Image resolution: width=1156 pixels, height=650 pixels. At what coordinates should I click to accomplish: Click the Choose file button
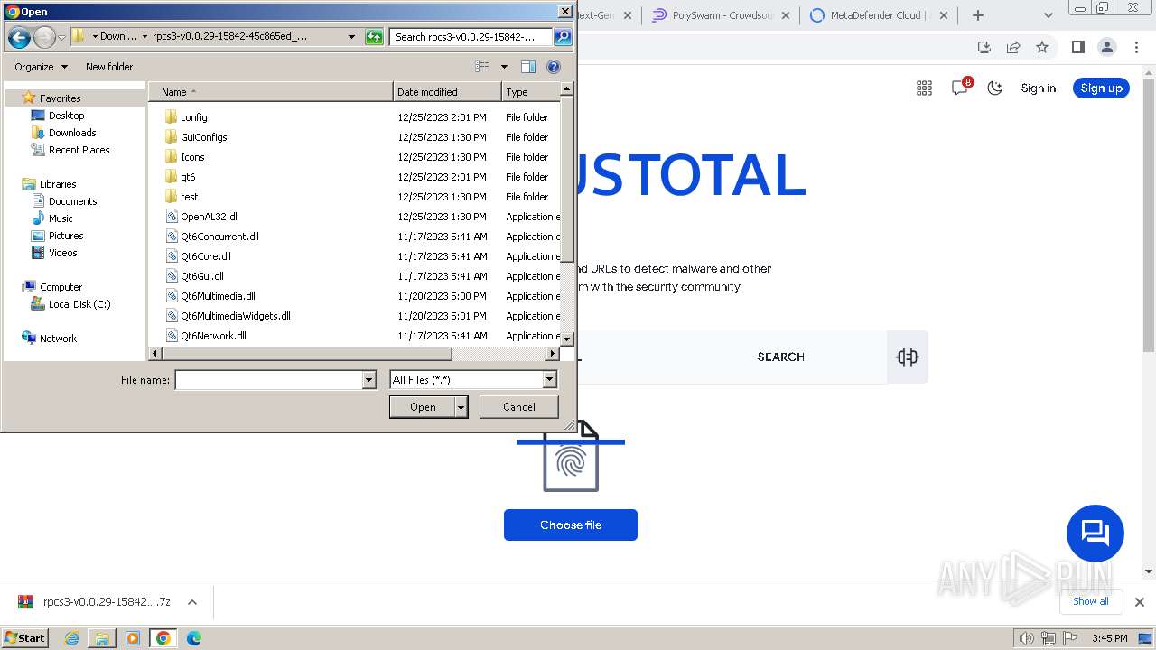571,525
